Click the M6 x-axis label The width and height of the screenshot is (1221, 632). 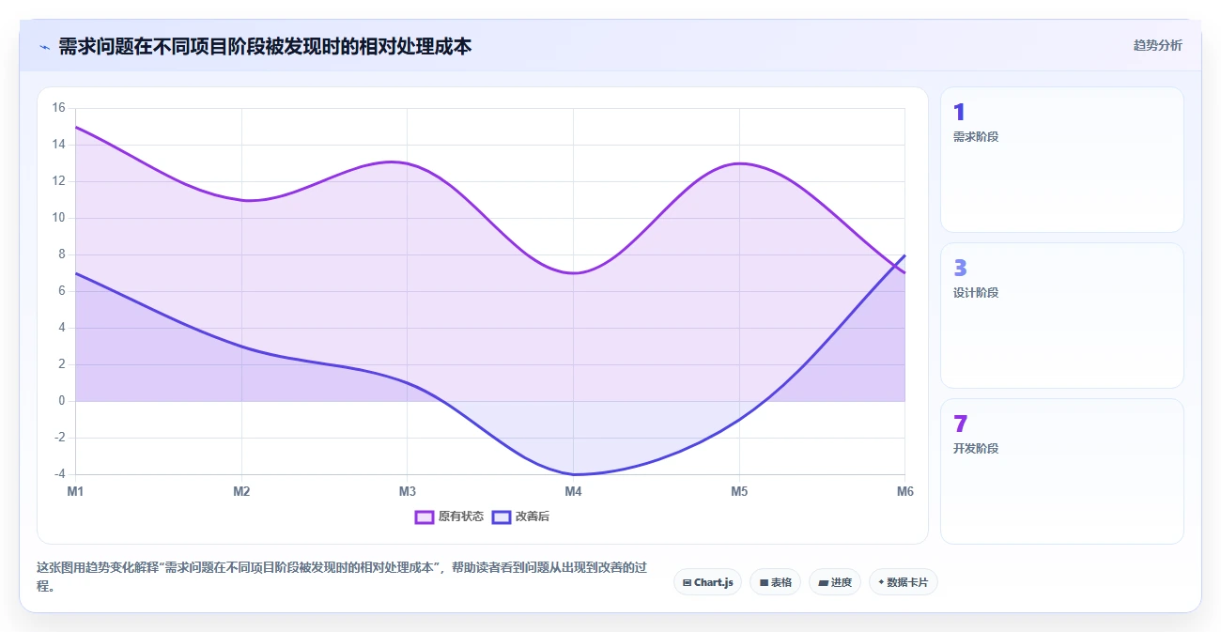[x=904, y=491]
